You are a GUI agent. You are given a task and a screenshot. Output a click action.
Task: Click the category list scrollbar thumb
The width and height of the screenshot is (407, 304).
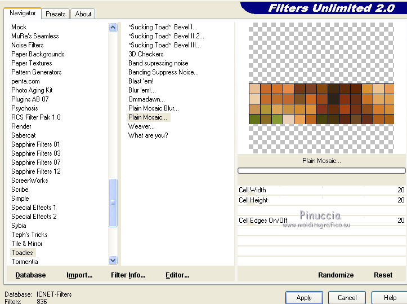click(113, 203)
